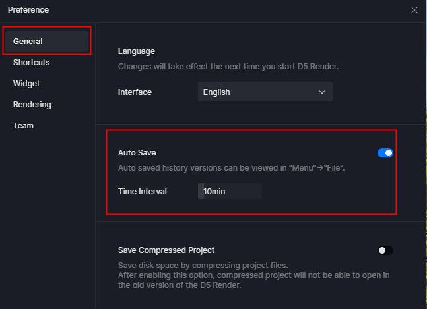Image resolution: width=427 pixels, height=309 pixels.
Task: Disable the Auto Save toggle
Action: pos(385,153)
